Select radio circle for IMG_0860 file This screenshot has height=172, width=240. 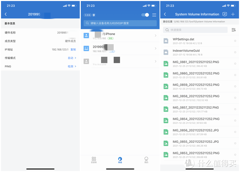click(235, 75)
